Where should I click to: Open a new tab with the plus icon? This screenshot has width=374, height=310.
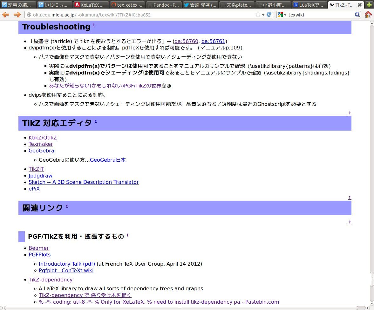369,4
